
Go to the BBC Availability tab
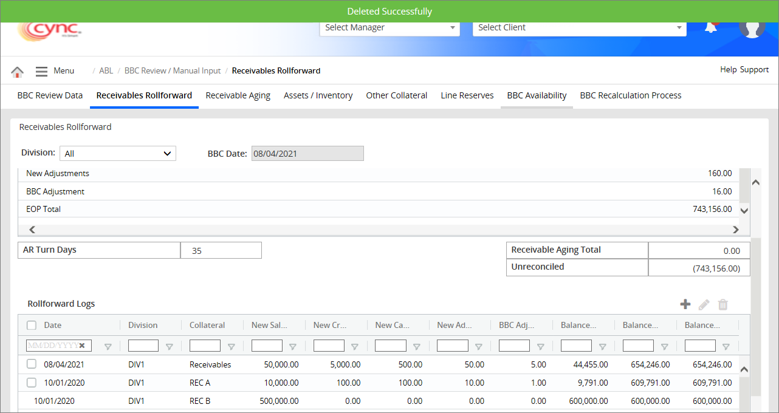click(x=537, y=95)
